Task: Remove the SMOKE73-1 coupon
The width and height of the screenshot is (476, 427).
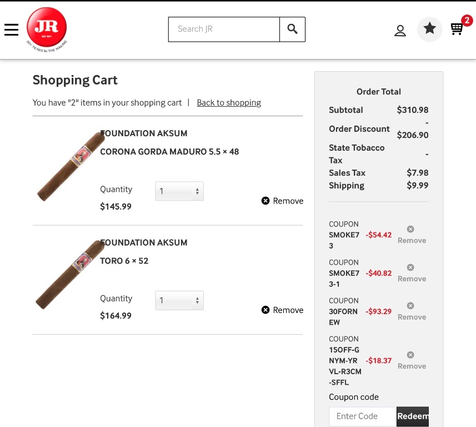Action: [411, 274]
